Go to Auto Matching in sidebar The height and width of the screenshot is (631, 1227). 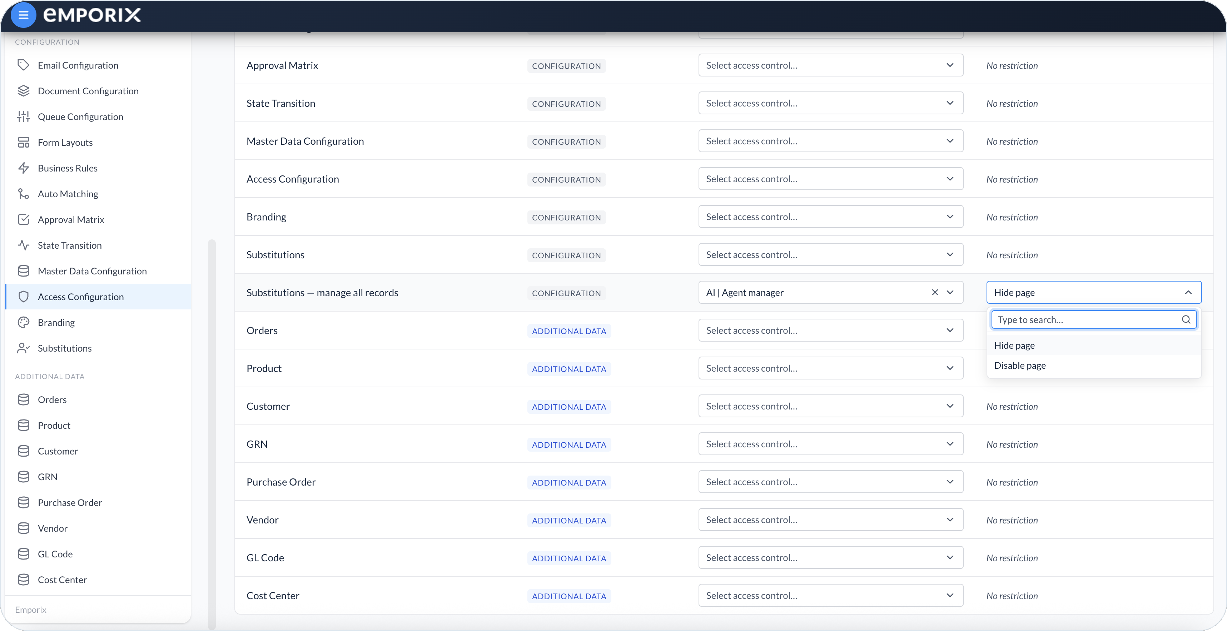pos(98,193)
